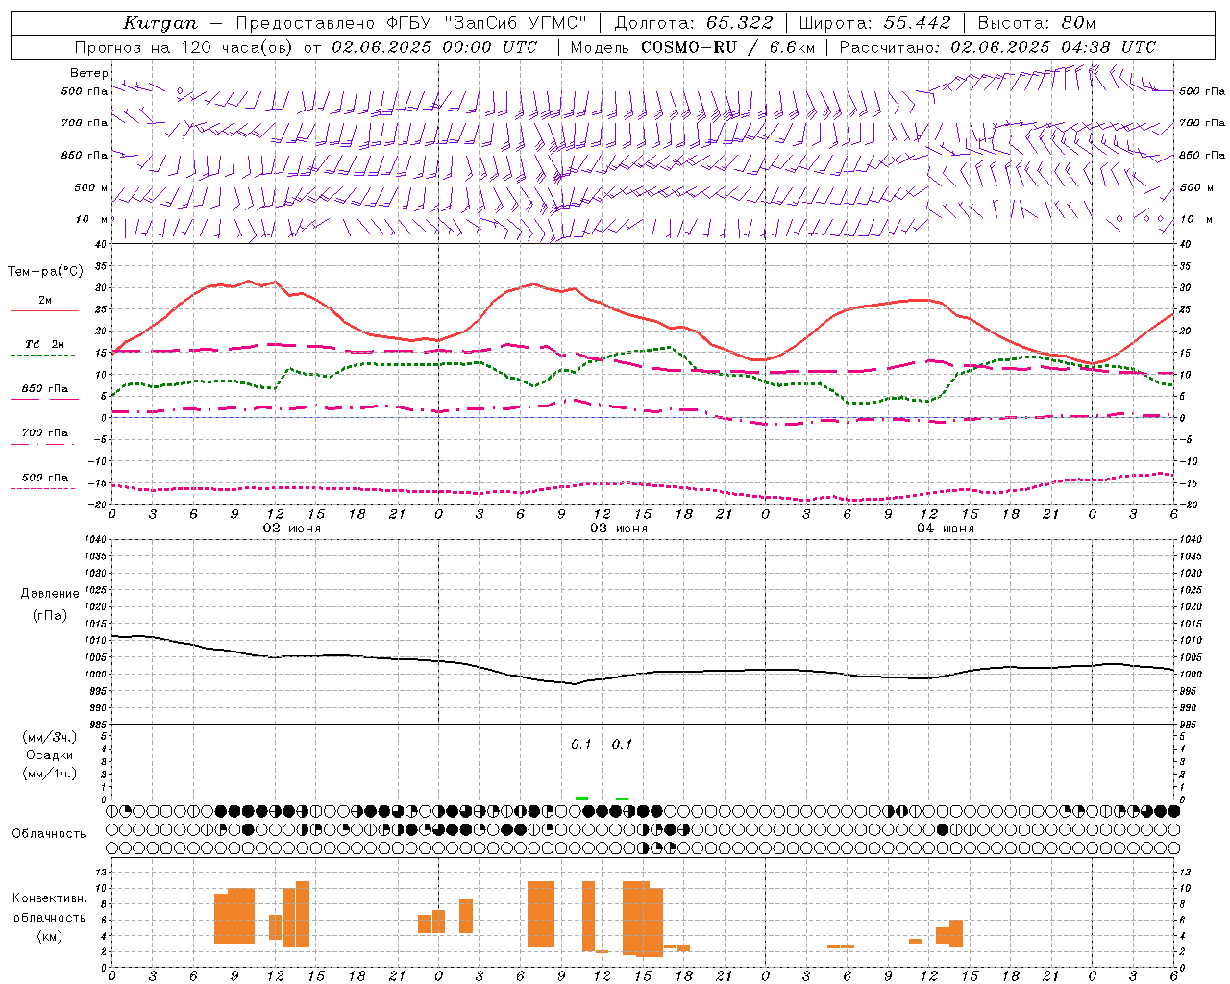Viewport: 1230px width, 984px height.
Task: Click the 04 июня date label
Action: tap(946, 528)
